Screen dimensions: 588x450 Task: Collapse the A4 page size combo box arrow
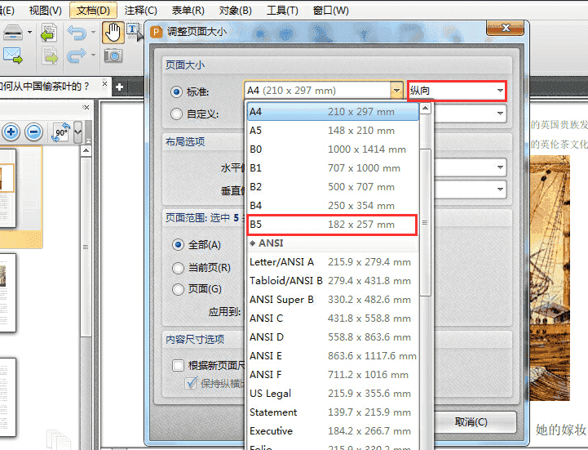[396, 91]
